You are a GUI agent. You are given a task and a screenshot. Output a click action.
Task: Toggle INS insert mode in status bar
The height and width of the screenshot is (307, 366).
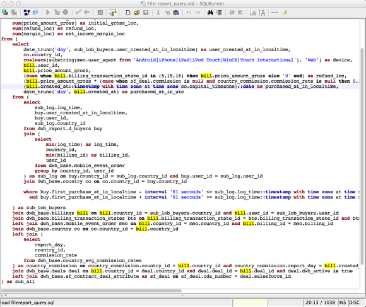point(342,303)
